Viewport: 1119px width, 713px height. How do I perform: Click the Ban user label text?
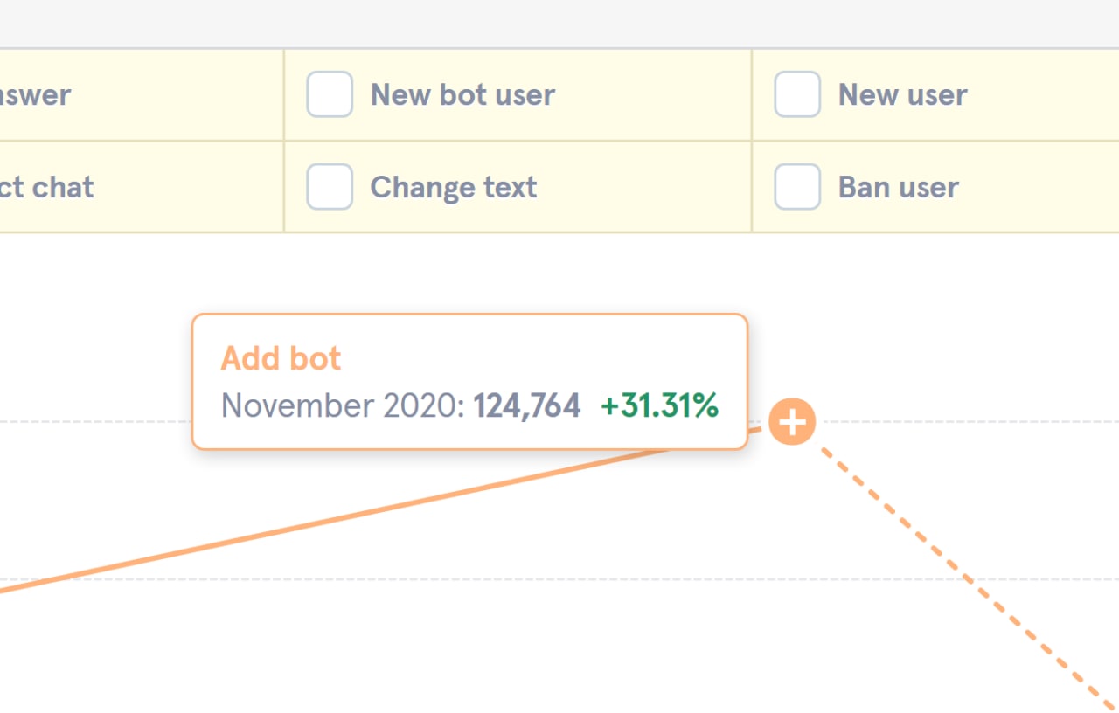point(899,187)
